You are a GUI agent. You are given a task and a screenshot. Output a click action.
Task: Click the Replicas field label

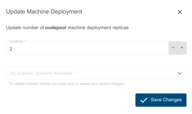pyautogui.click(x=17, y=42)
